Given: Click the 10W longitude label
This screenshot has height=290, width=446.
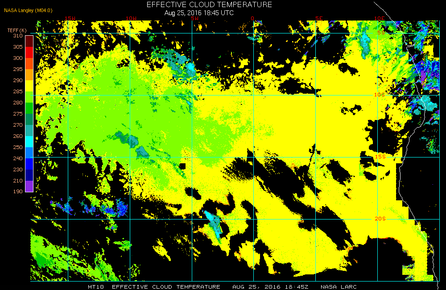Looking at the screenshot, I should coord(131,18).
